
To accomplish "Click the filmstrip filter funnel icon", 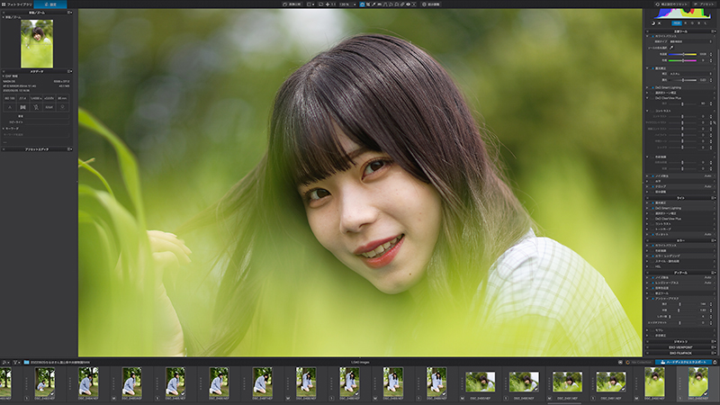I will (14, 363).
